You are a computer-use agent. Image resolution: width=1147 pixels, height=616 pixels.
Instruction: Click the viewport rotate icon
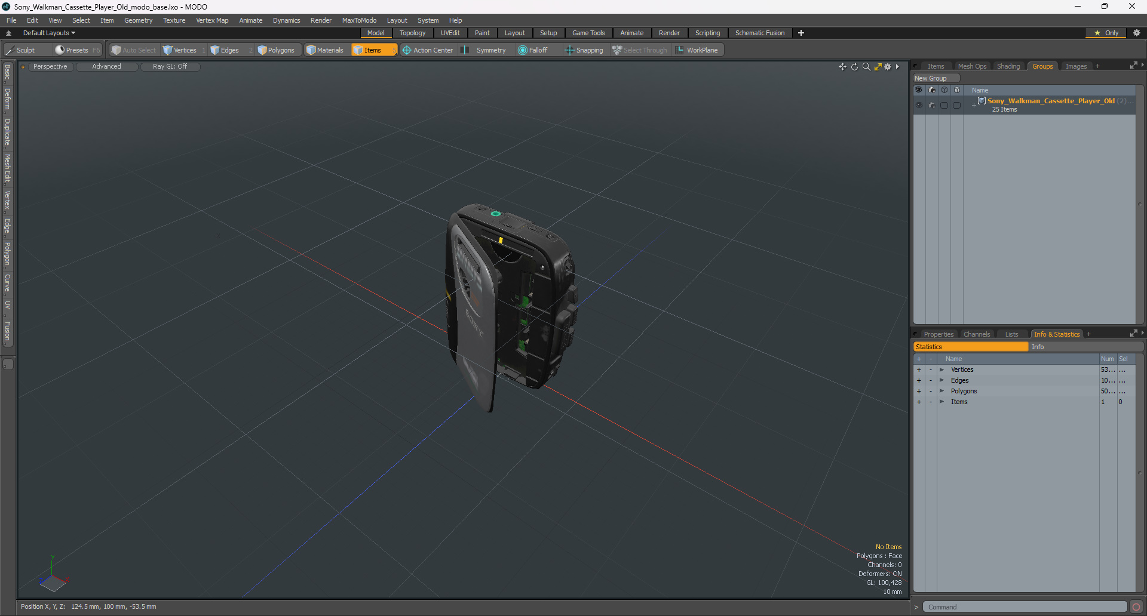pyautogui.click(x=854, y=67)
